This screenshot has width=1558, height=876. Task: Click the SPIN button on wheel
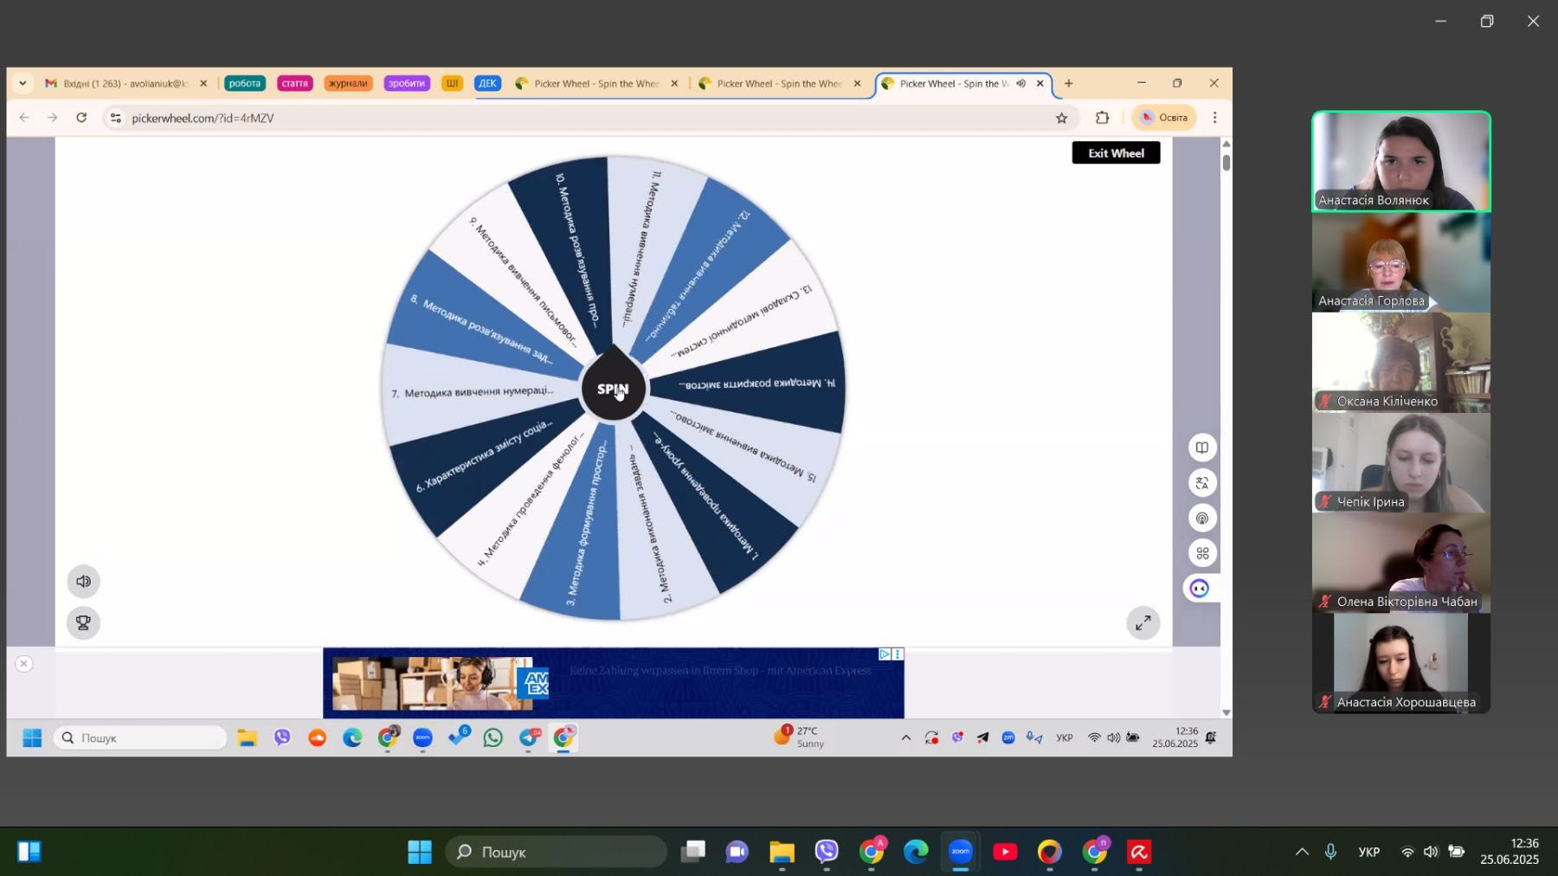coord(613,390)
